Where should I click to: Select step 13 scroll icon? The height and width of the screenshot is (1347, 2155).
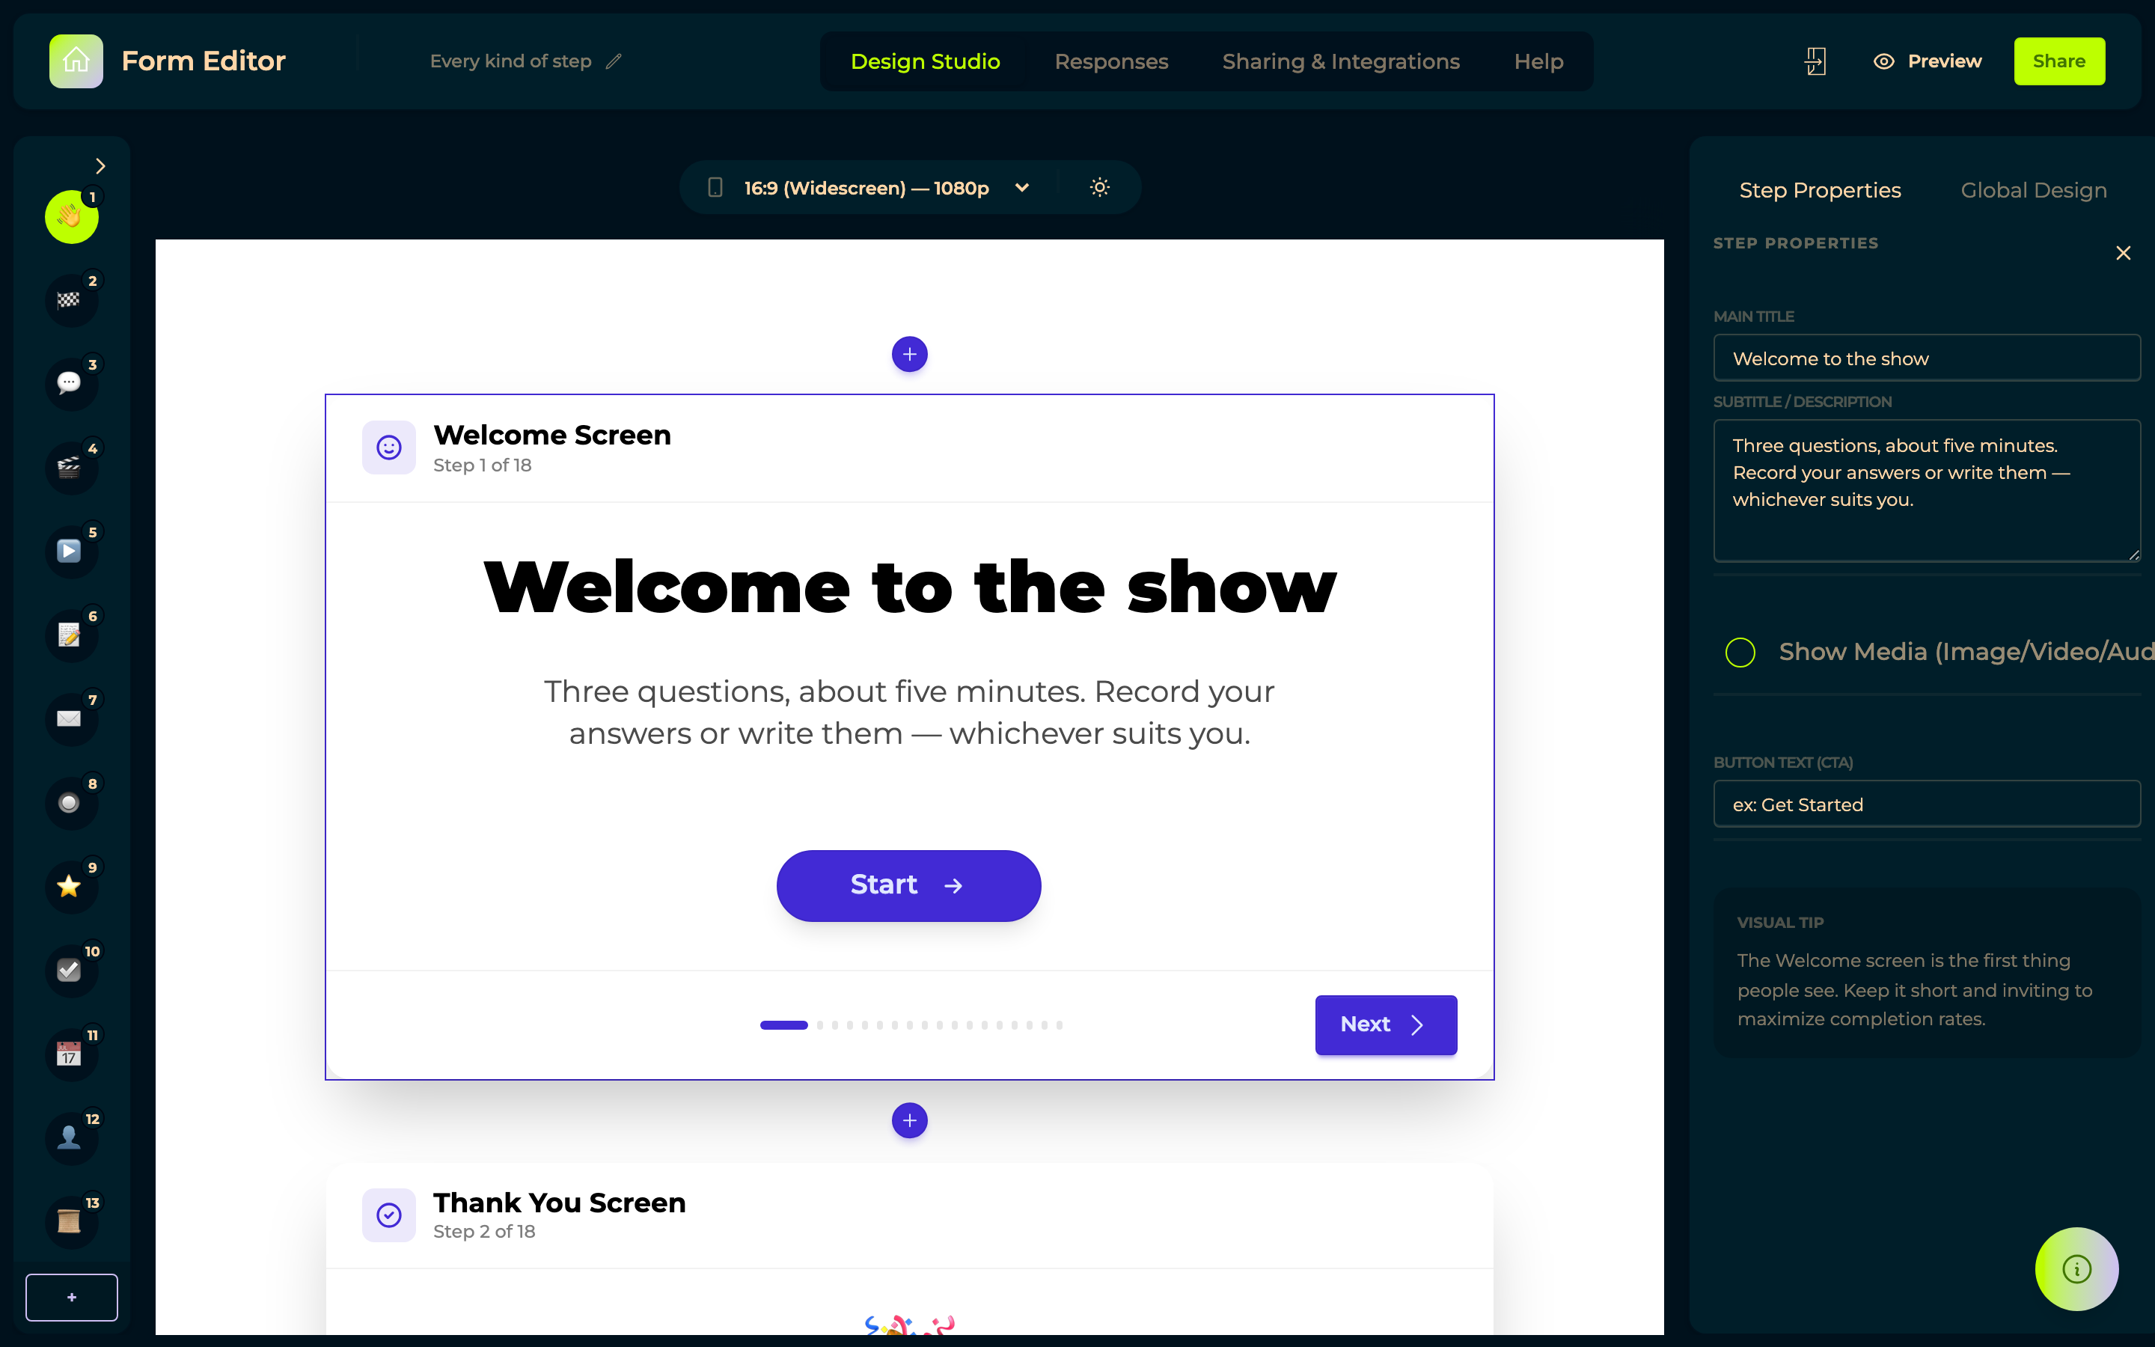(71, 1221)
